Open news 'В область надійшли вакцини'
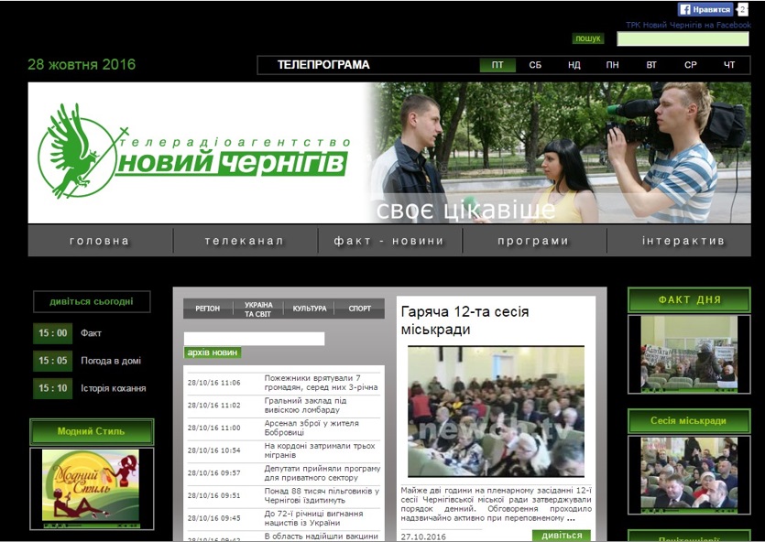The width and height of the screenshot is (765, 542). tap(322, 537)
